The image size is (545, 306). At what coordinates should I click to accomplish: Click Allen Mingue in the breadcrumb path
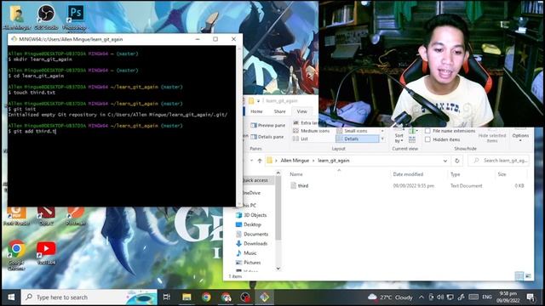295,161
